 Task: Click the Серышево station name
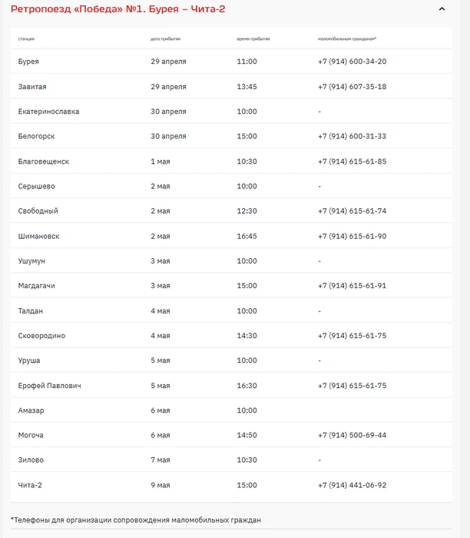[36, 186]
